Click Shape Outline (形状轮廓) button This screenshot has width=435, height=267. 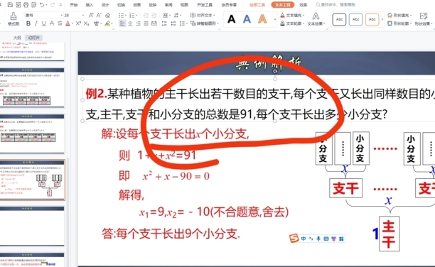[x=399, y=23]
